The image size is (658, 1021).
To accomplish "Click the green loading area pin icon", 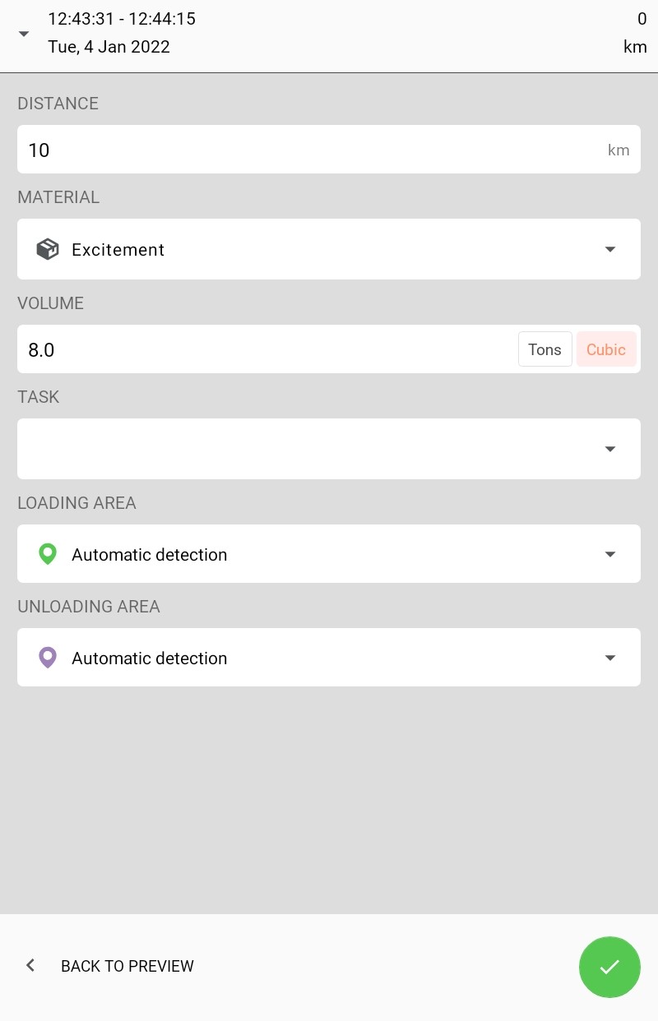I will [48, 554].
